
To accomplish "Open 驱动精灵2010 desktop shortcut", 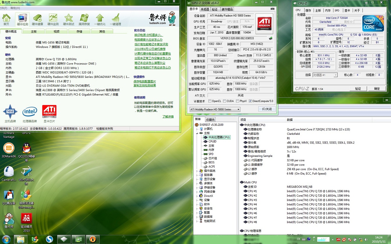I will [26, 223].
